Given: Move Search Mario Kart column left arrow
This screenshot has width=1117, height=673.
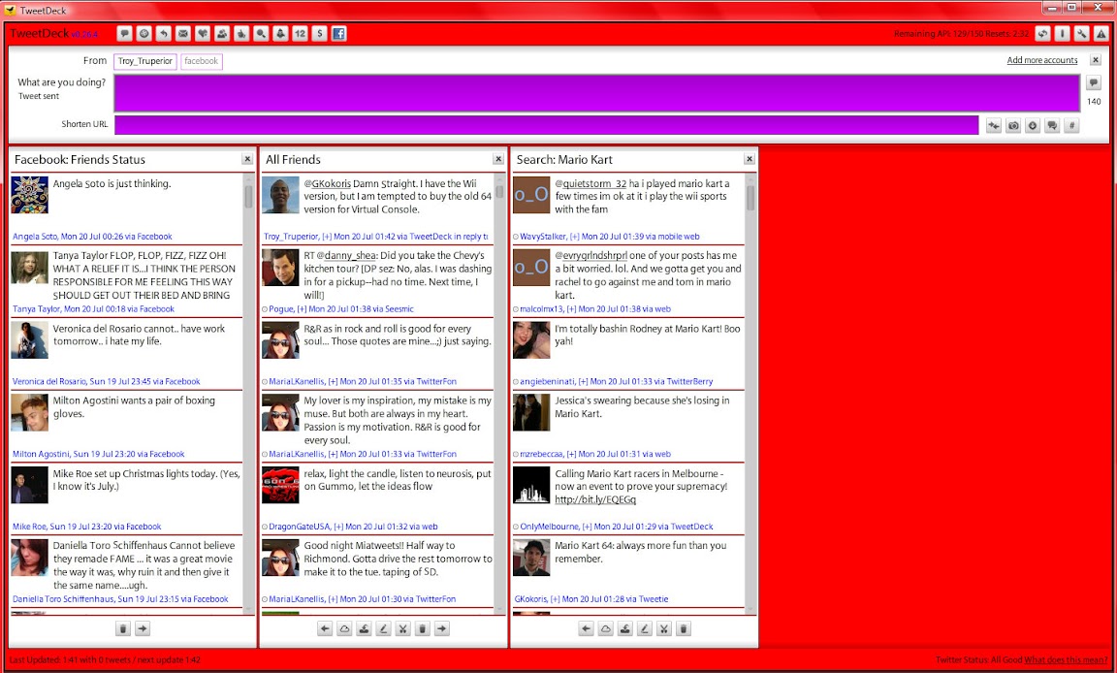Looking at the screenshot, I should point(587,628).
